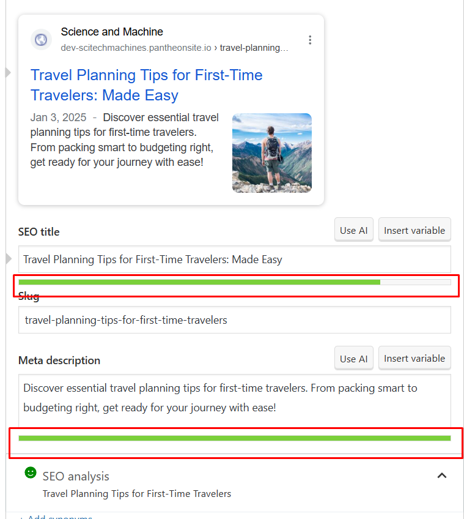
Task: Select the Science and Machine site name
Action: [x=112, y=31]
